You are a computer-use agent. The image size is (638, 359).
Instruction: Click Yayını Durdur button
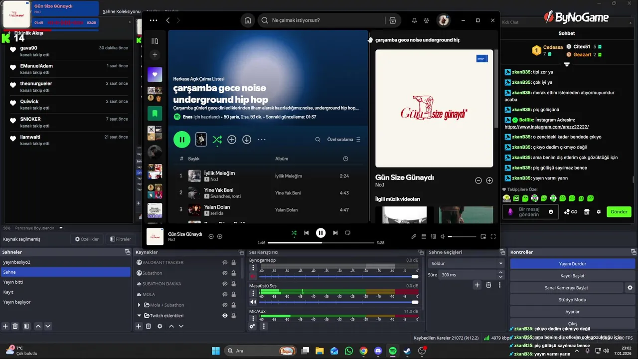(x=573, y=264)
